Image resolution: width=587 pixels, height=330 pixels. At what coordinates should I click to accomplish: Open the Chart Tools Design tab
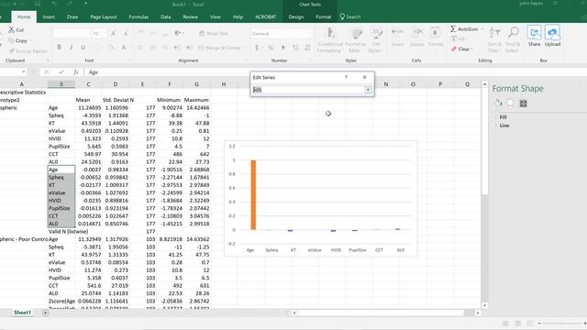(x=295, y=16)
